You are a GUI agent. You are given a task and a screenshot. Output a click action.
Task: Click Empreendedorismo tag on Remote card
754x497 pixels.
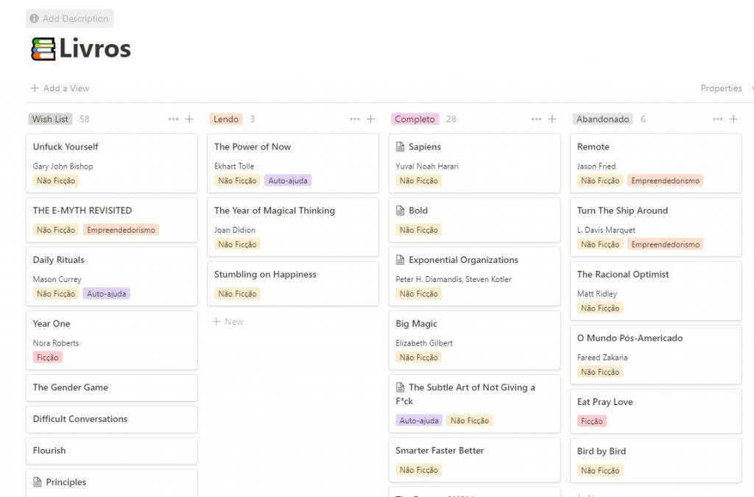point(665,180)
